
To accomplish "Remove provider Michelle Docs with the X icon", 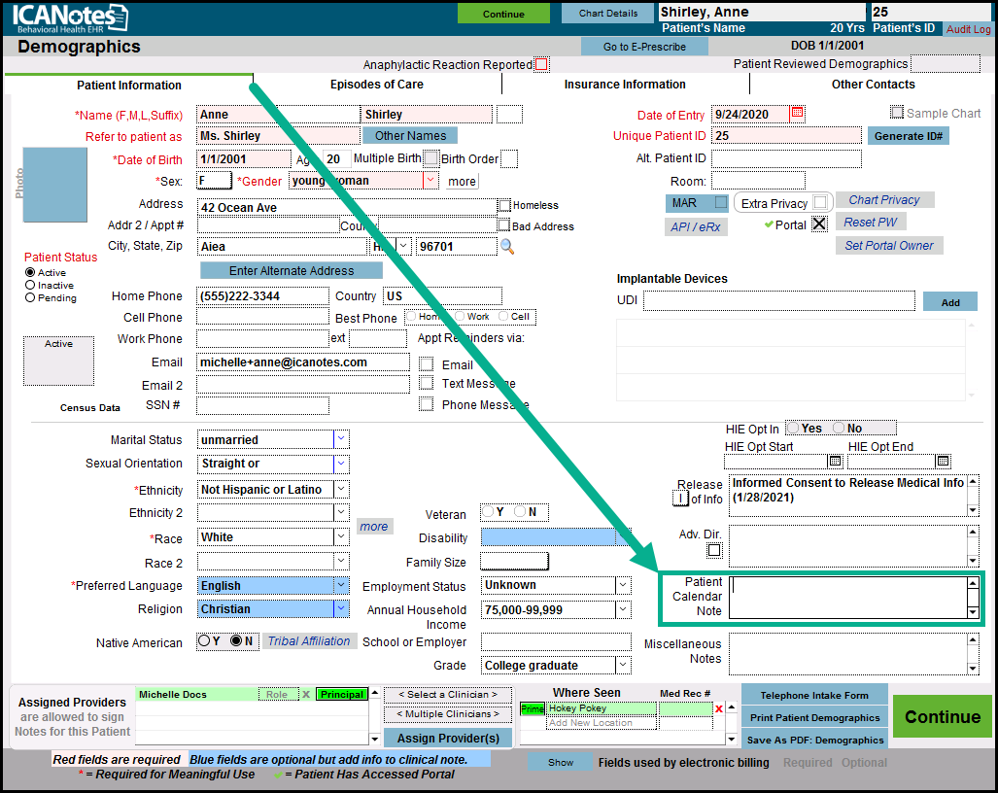I will tap(305, 695).
